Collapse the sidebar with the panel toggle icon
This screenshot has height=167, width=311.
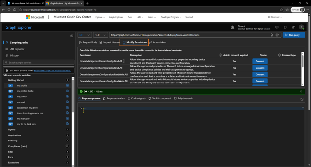point(71,36)
